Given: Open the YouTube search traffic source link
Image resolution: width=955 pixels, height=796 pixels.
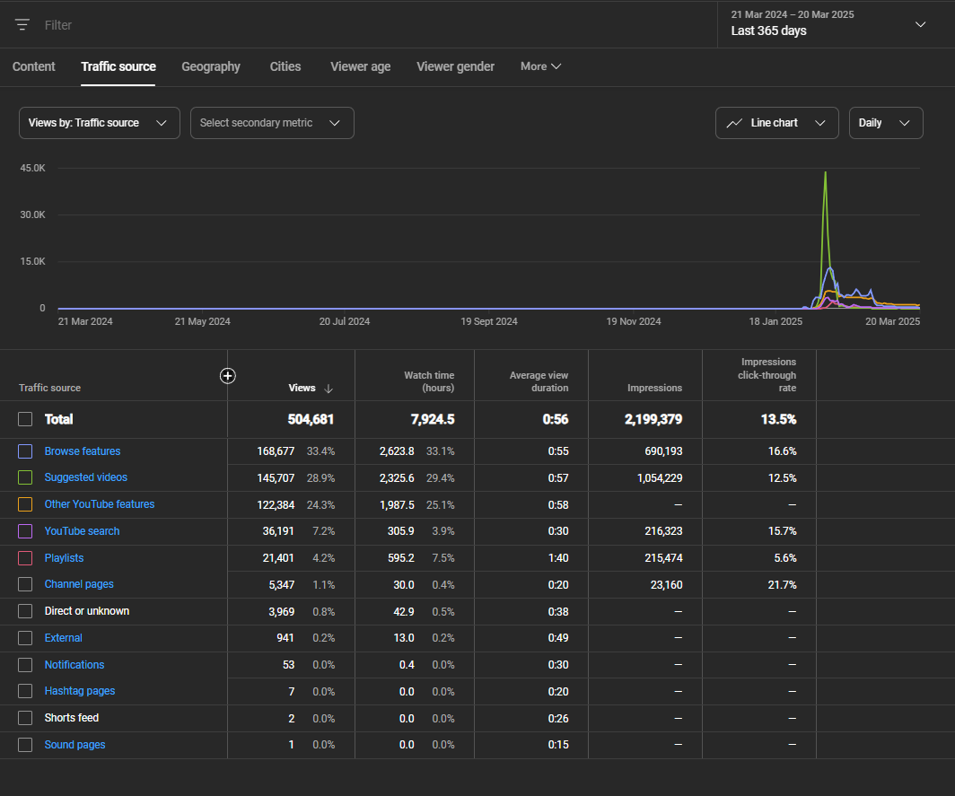Looking at the screenshot, I should (x=82, y=531).
